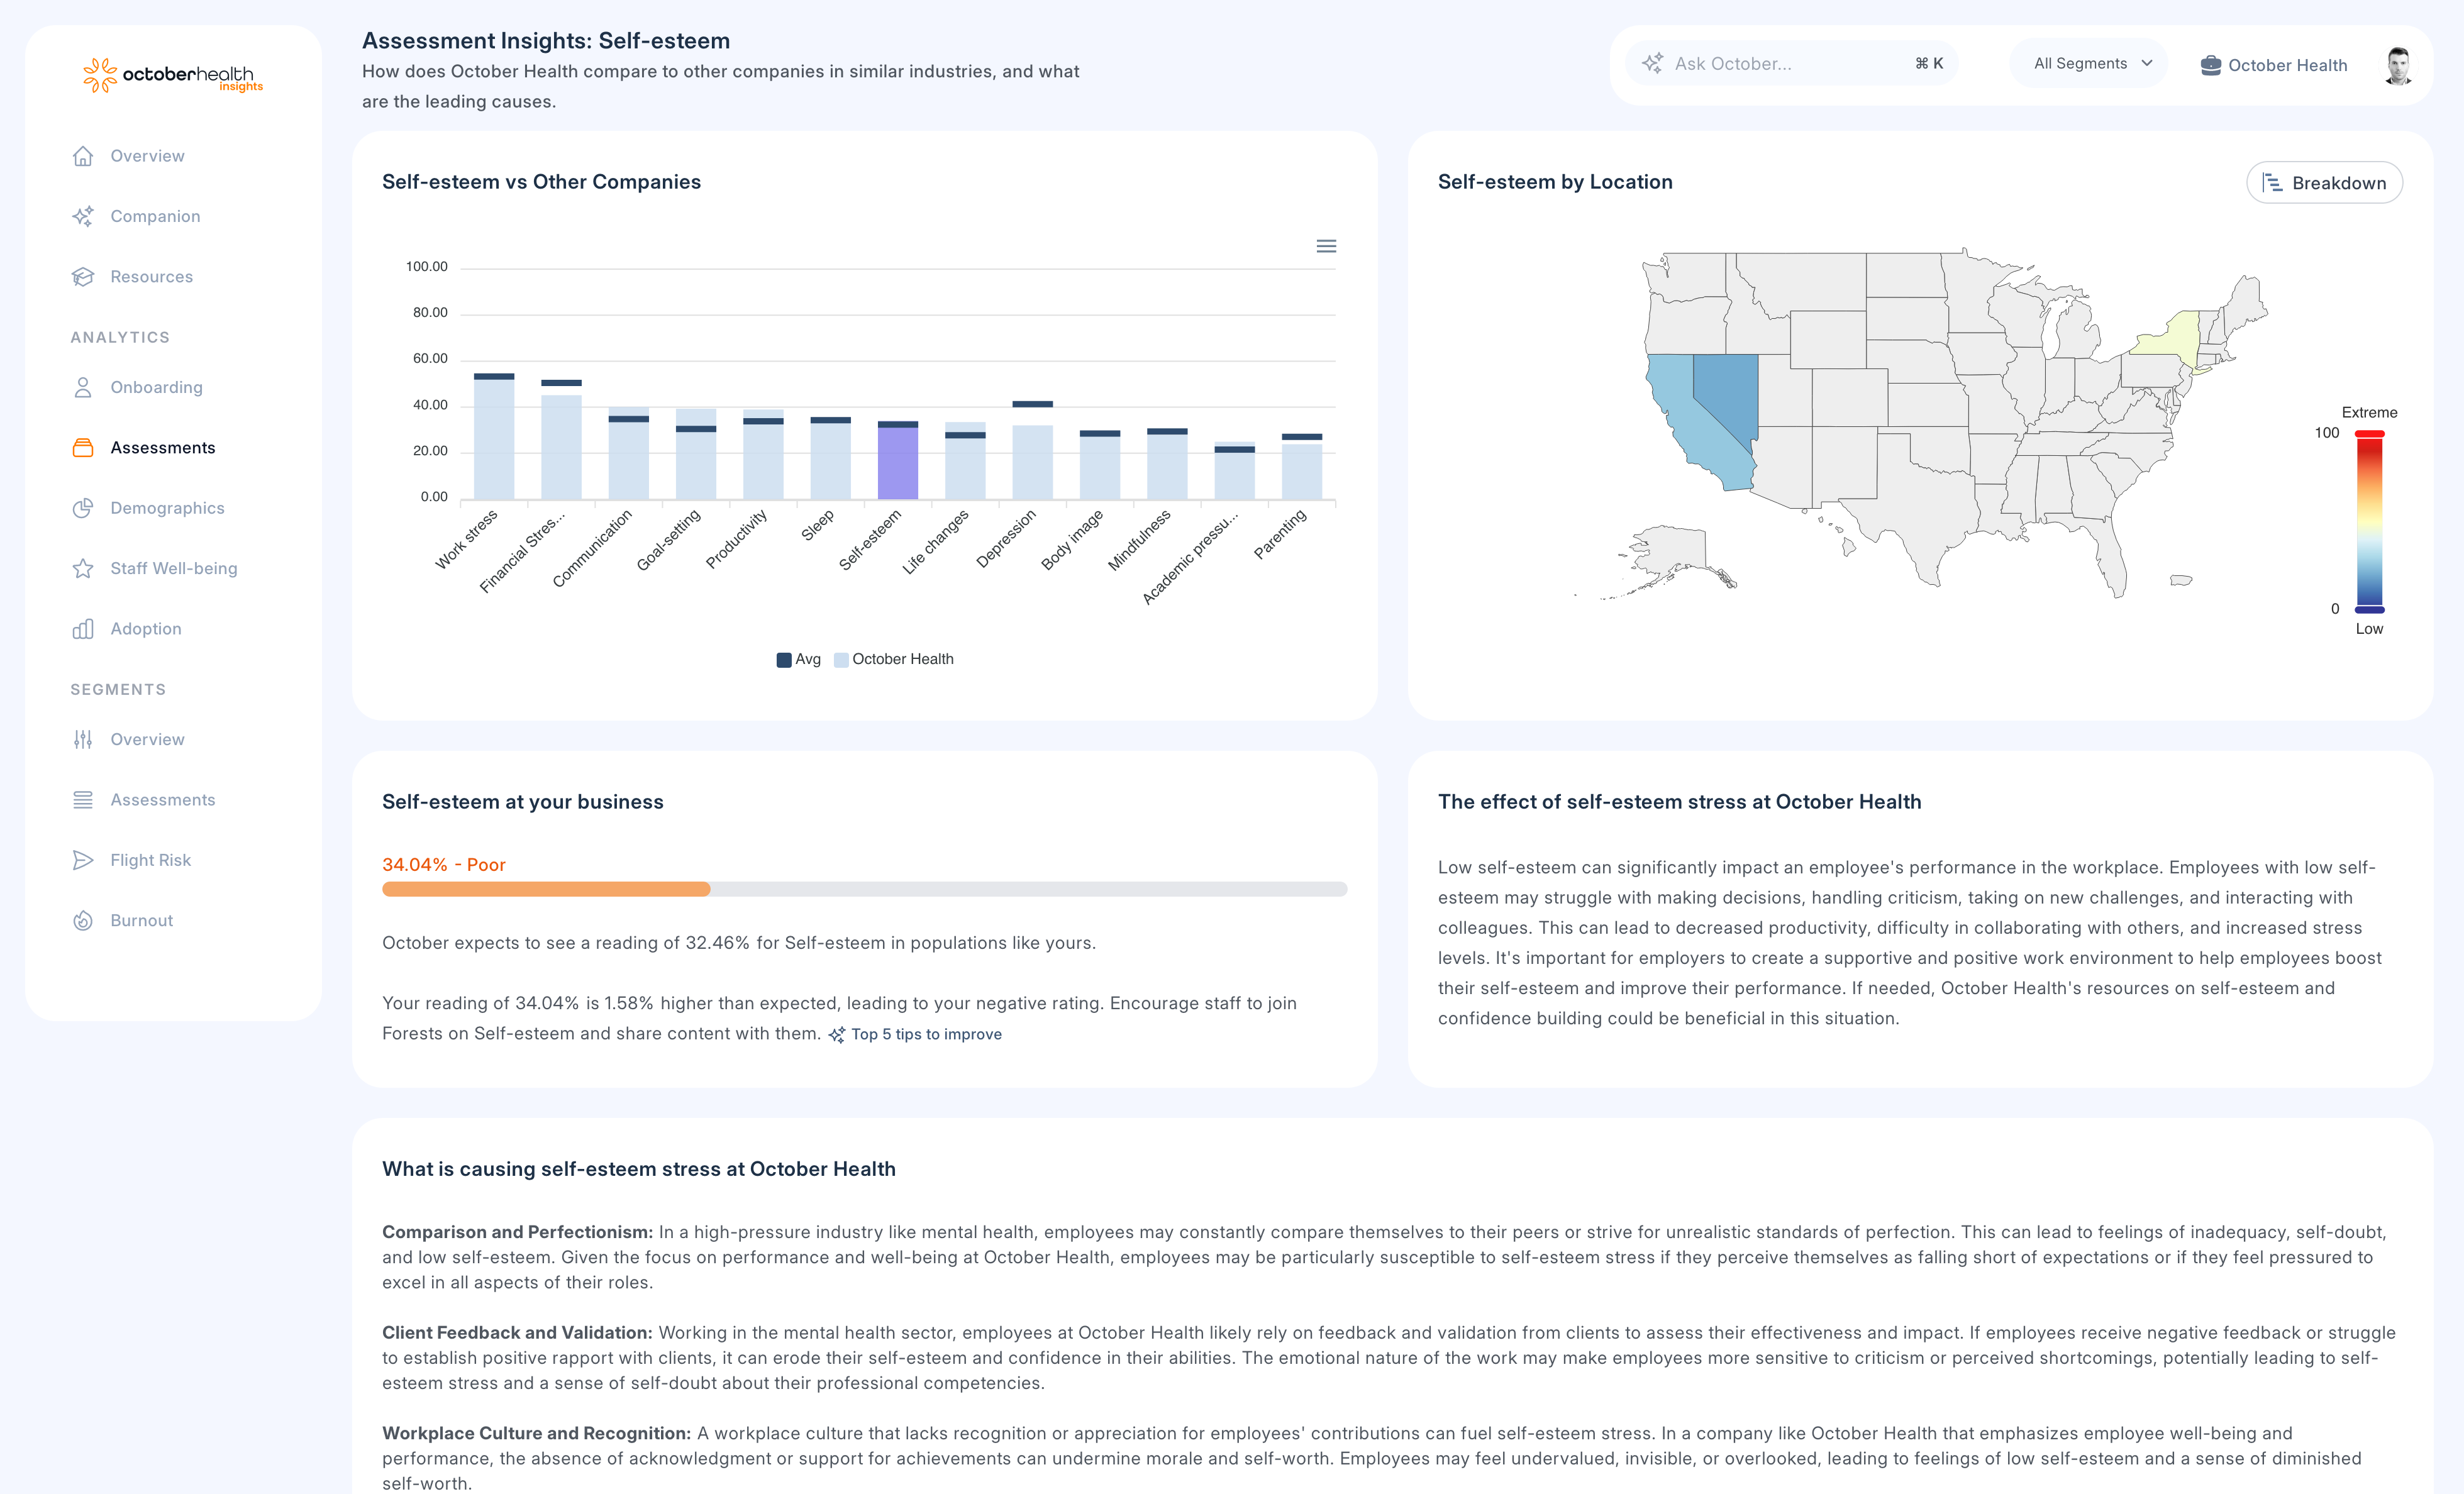Open the user profile avatar
The image size is (2464, 1494).
(x=2398, y=65)
